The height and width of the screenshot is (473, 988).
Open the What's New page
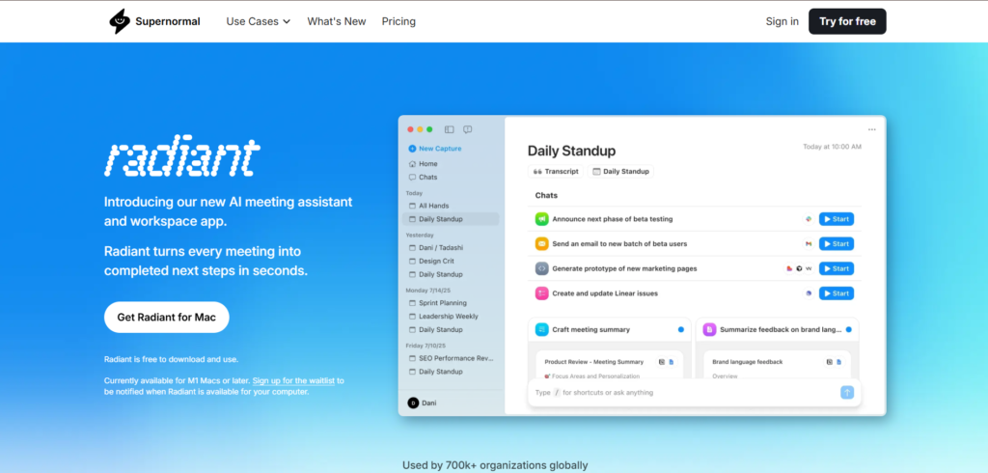tap(337, 21)
